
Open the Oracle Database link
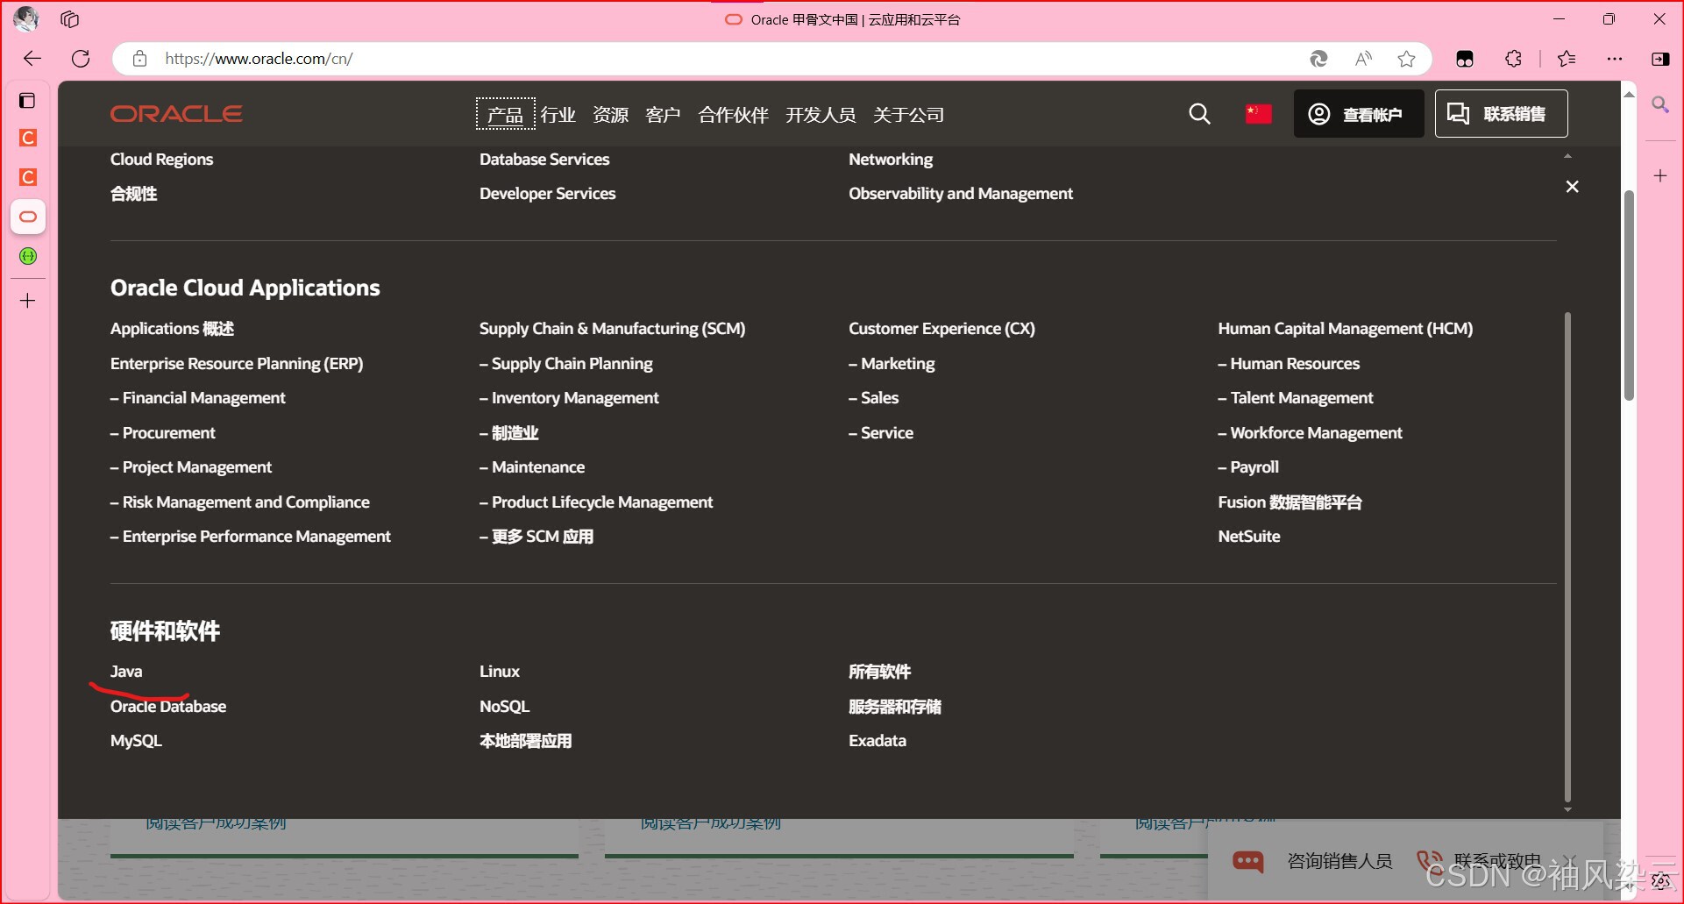click(168, 707)
